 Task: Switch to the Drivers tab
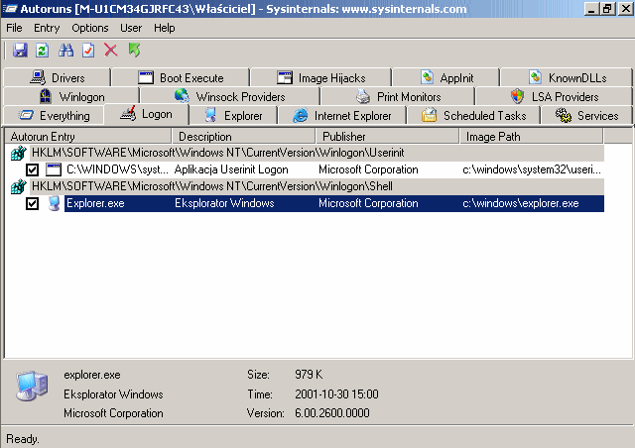tap(58, 77)
